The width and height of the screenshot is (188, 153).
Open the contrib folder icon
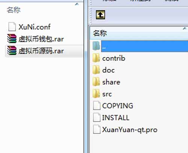96,58
